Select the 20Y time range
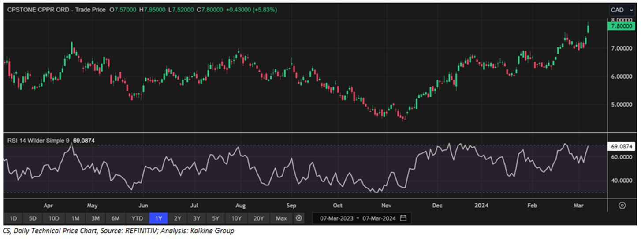Viewport: 641px width, 239px height. [259, 218]
